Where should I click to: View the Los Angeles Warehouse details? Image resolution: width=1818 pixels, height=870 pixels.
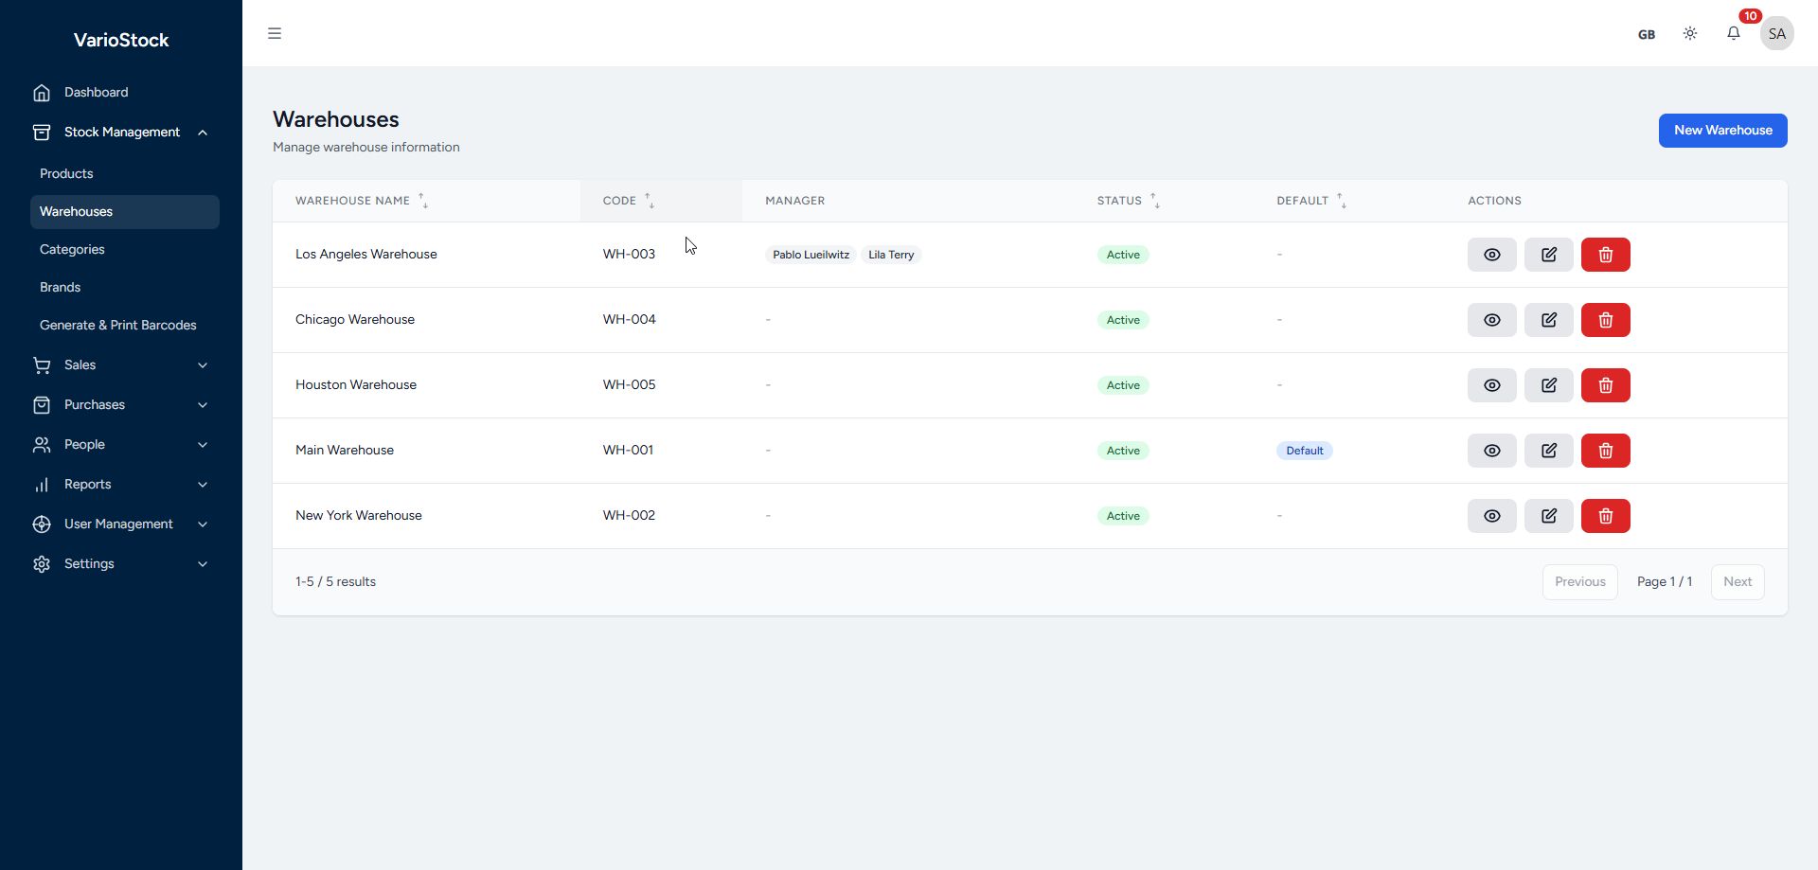(1492, 255)
